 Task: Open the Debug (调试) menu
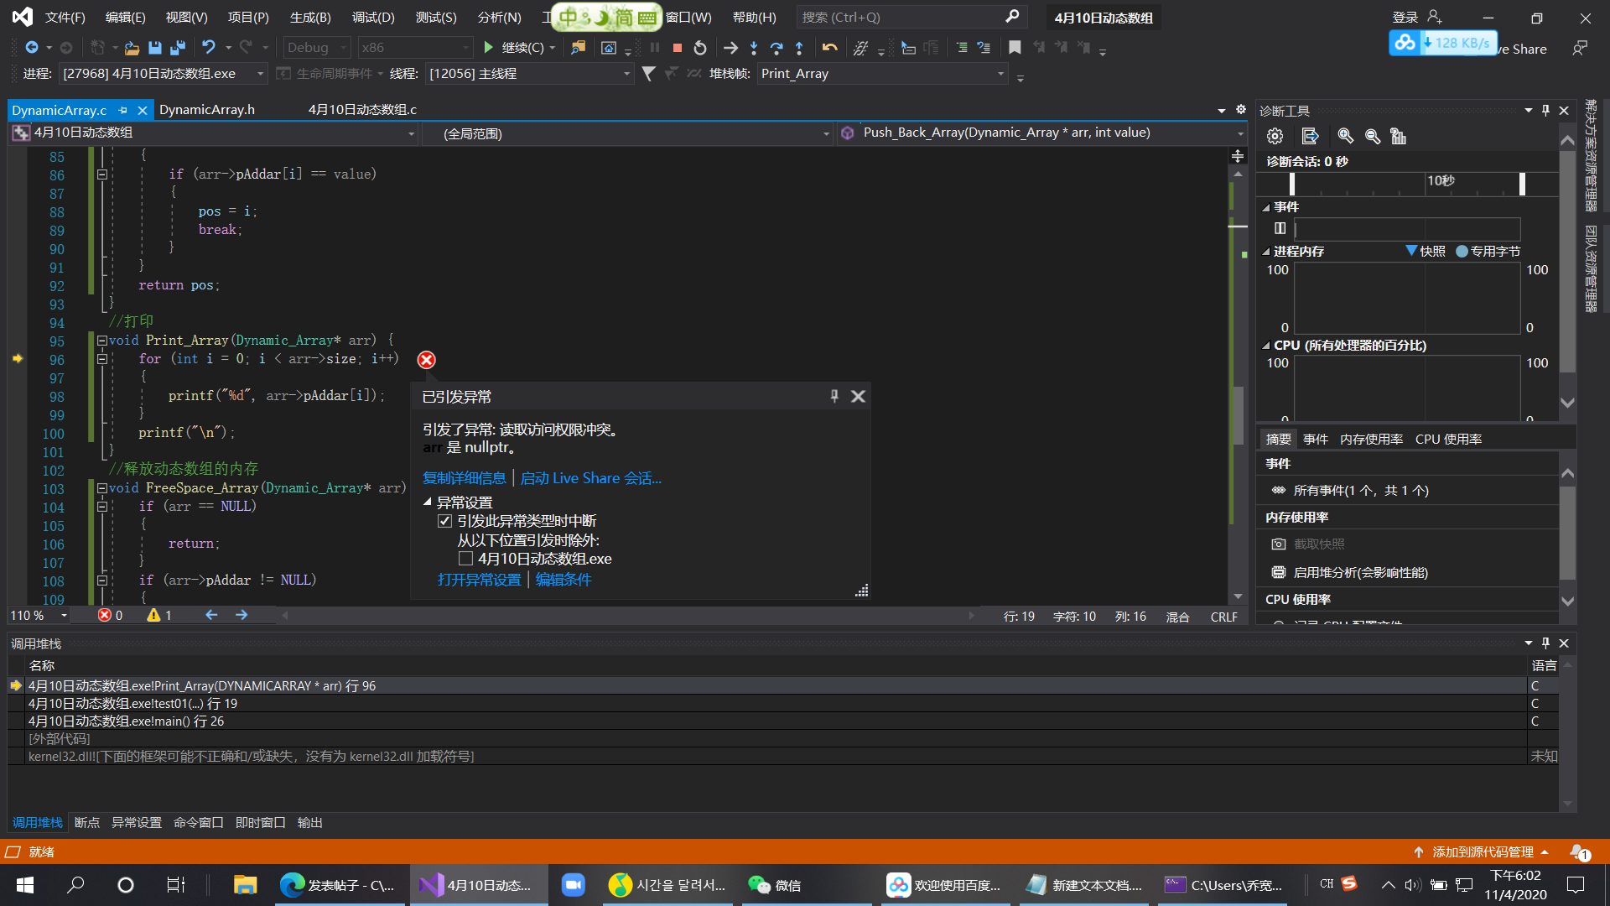(373, 18)
